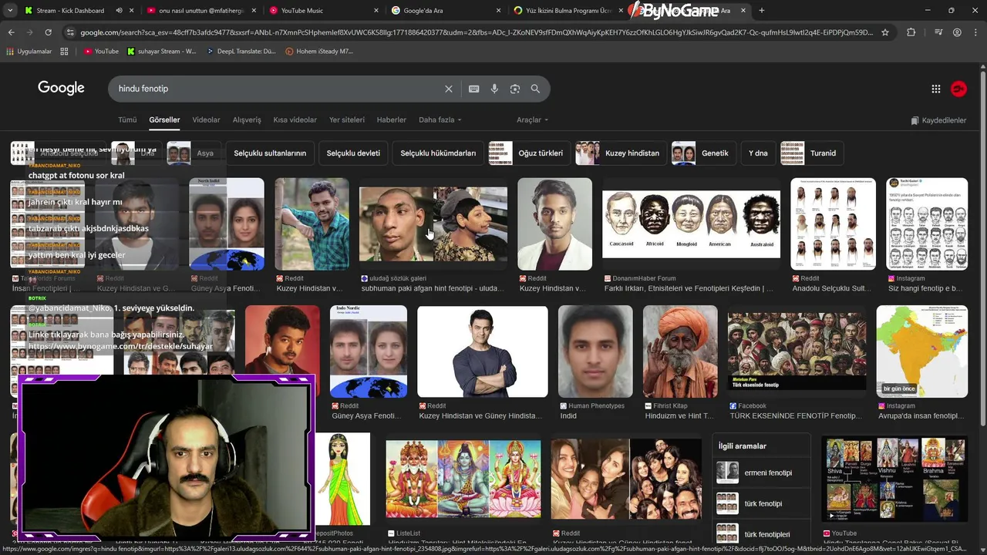Mute the Stream - Kick Dashboard tab audio
The width and height of the screenshot is (987, 555).
tap(119, 11)
